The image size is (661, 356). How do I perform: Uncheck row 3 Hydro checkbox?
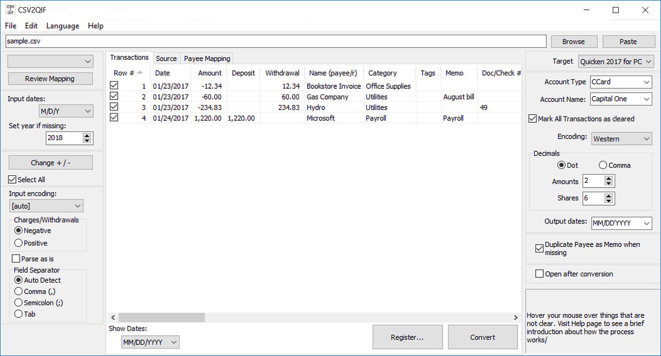click(x=114, y=107)
